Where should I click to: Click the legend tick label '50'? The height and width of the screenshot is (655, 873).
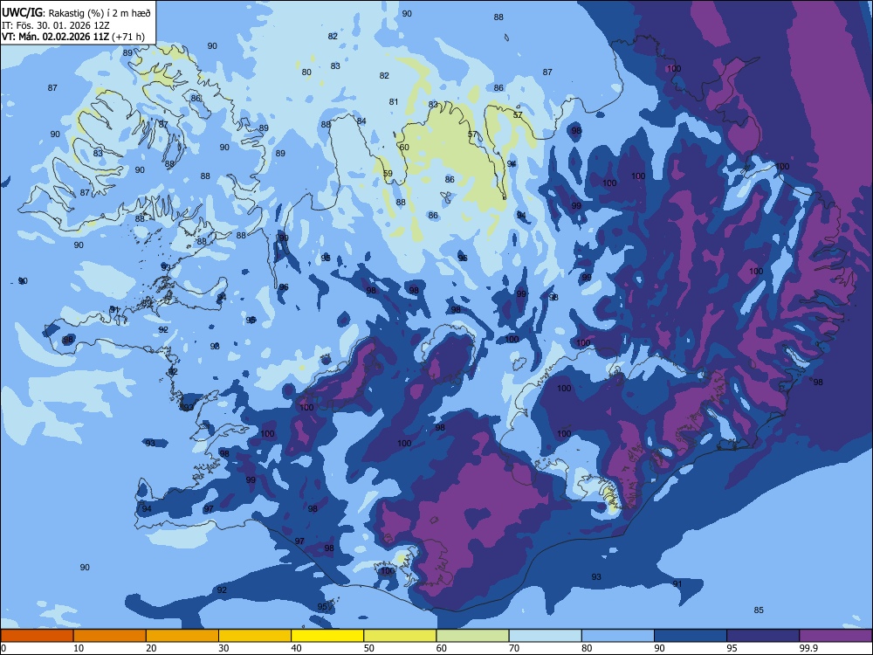point(369,648)
